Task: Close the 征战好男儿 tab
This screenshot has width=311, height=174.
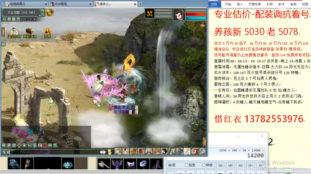Action: pyautogui.click(x=46, y=4)
